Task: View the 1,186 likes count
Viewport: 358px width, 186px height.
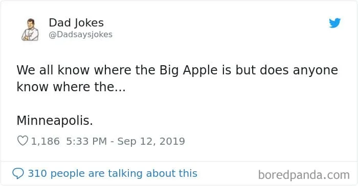Action: point(45,141)
